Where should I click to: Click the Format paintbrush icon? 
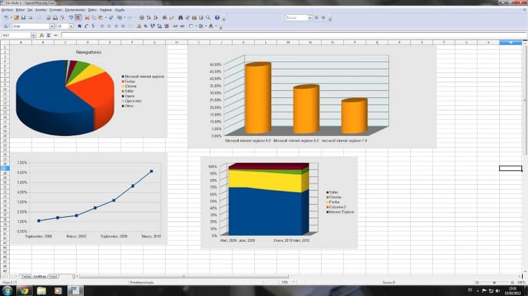111,18
